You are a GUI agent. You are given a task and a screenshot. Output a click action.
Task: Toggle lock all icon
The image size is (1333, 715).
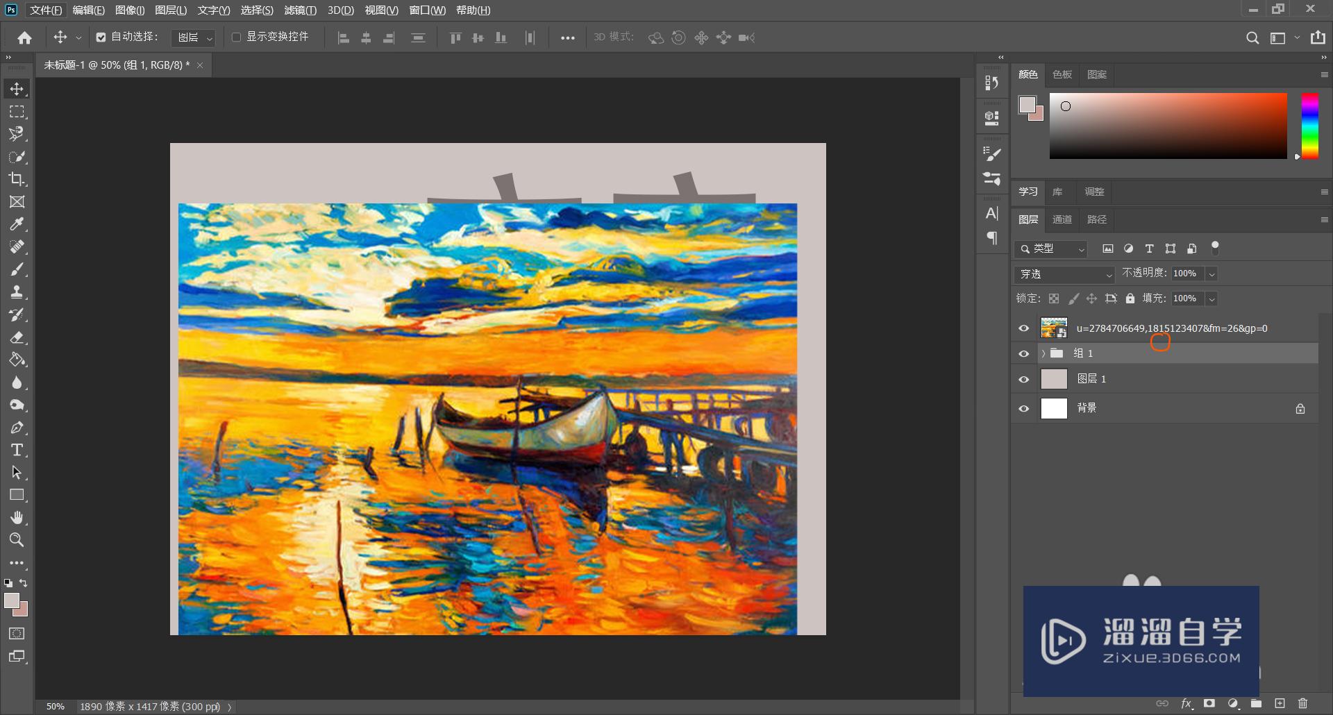1130,298
